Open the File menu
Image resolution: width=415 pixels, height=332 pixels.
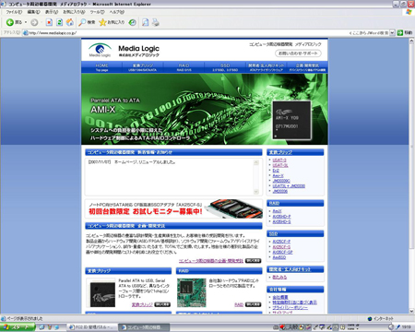14,12
